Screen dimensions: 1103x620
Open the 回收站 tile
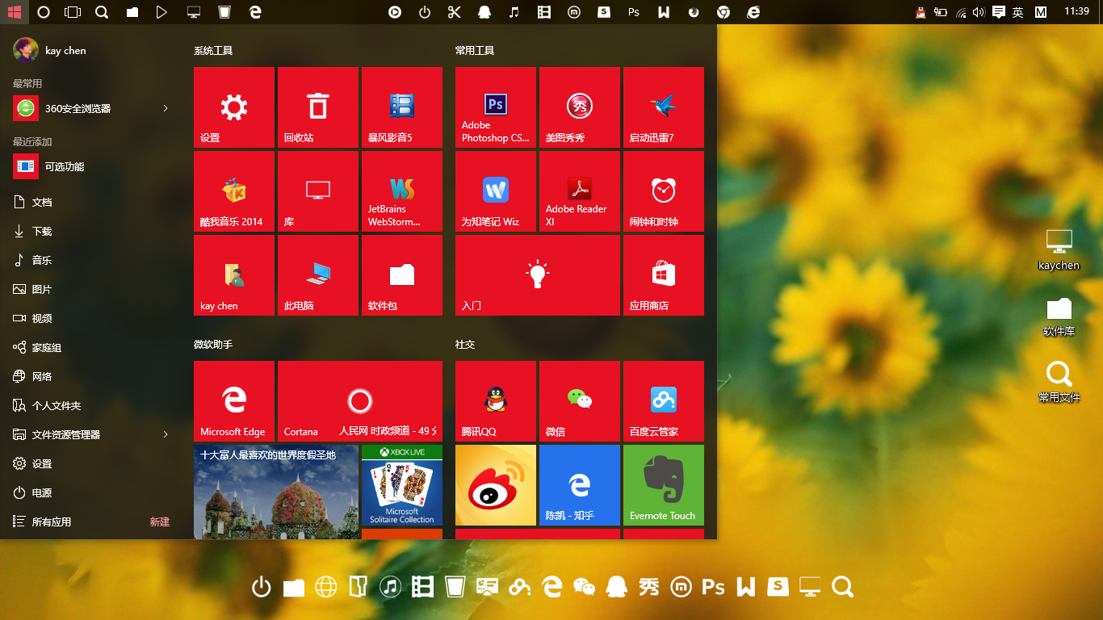(x=318, y=107)
